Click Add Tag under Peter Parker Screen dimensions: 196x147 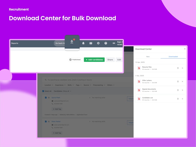click(x=57, y=133)
